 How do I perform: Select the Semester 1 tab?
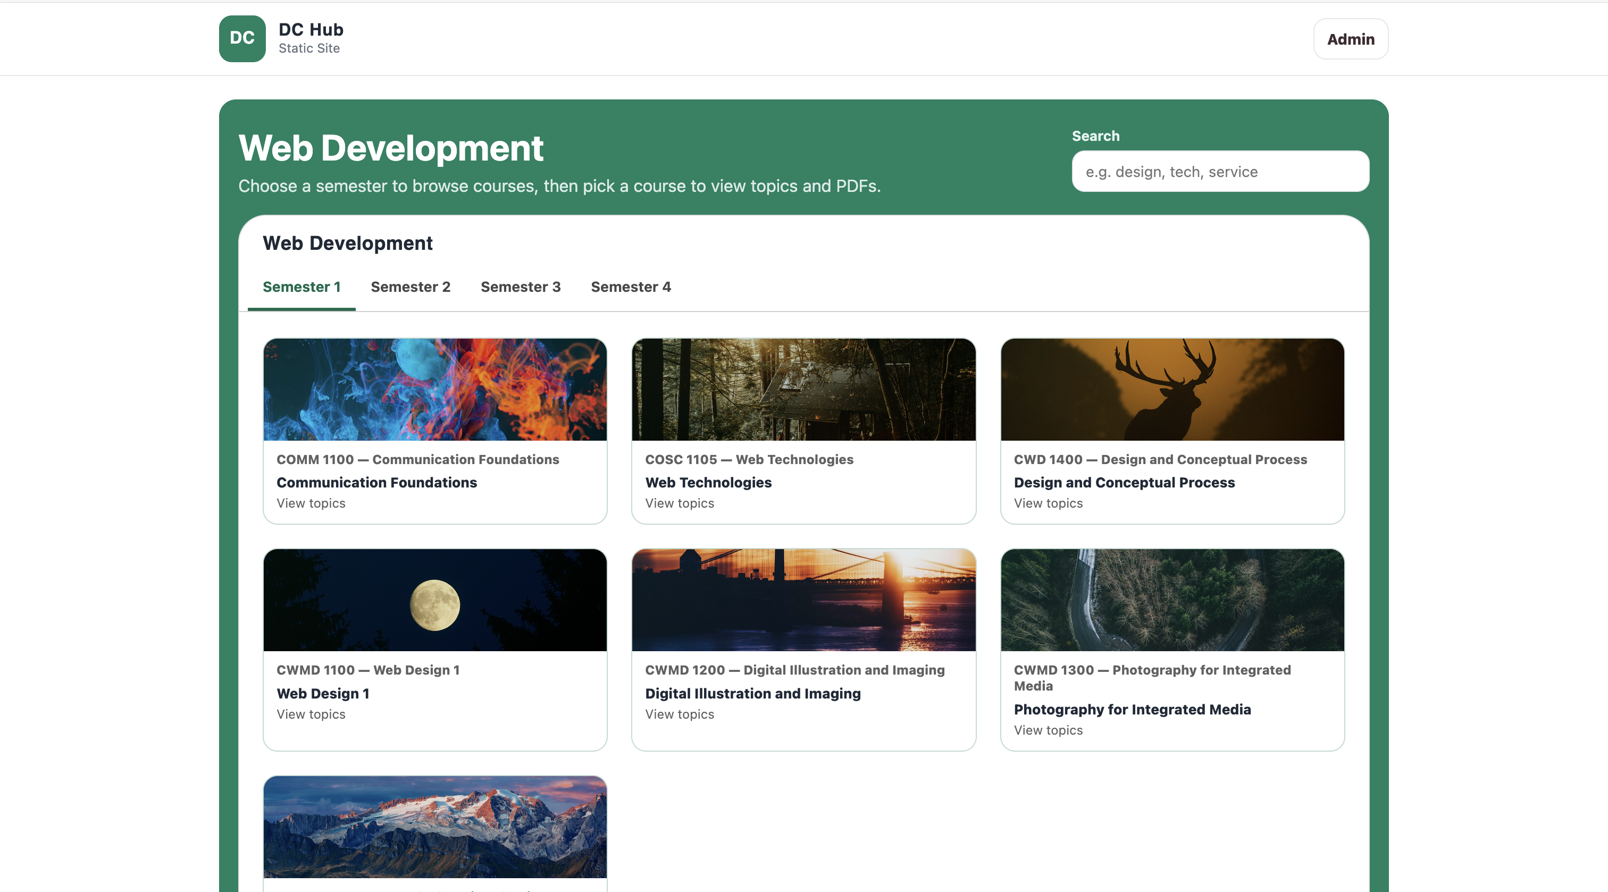point(301,287)
